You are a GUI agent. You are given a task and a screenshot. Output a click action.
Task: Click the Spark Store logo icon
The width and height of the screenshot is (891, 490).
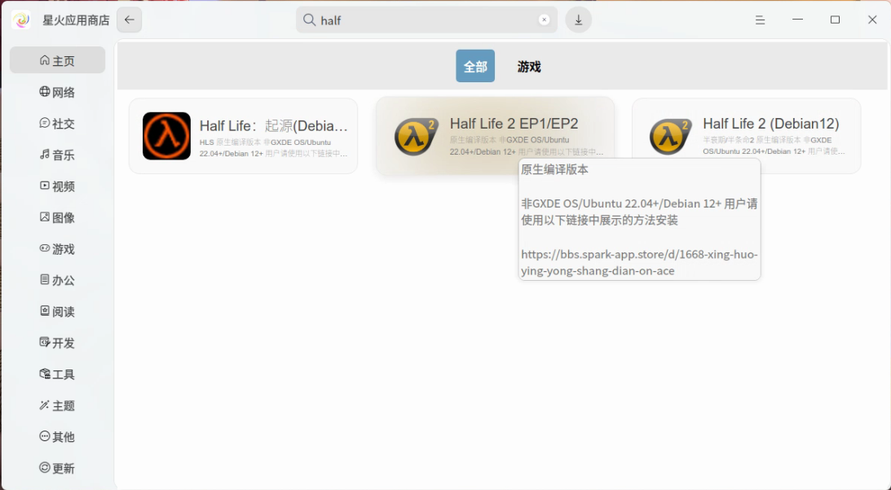click(21, 20)
